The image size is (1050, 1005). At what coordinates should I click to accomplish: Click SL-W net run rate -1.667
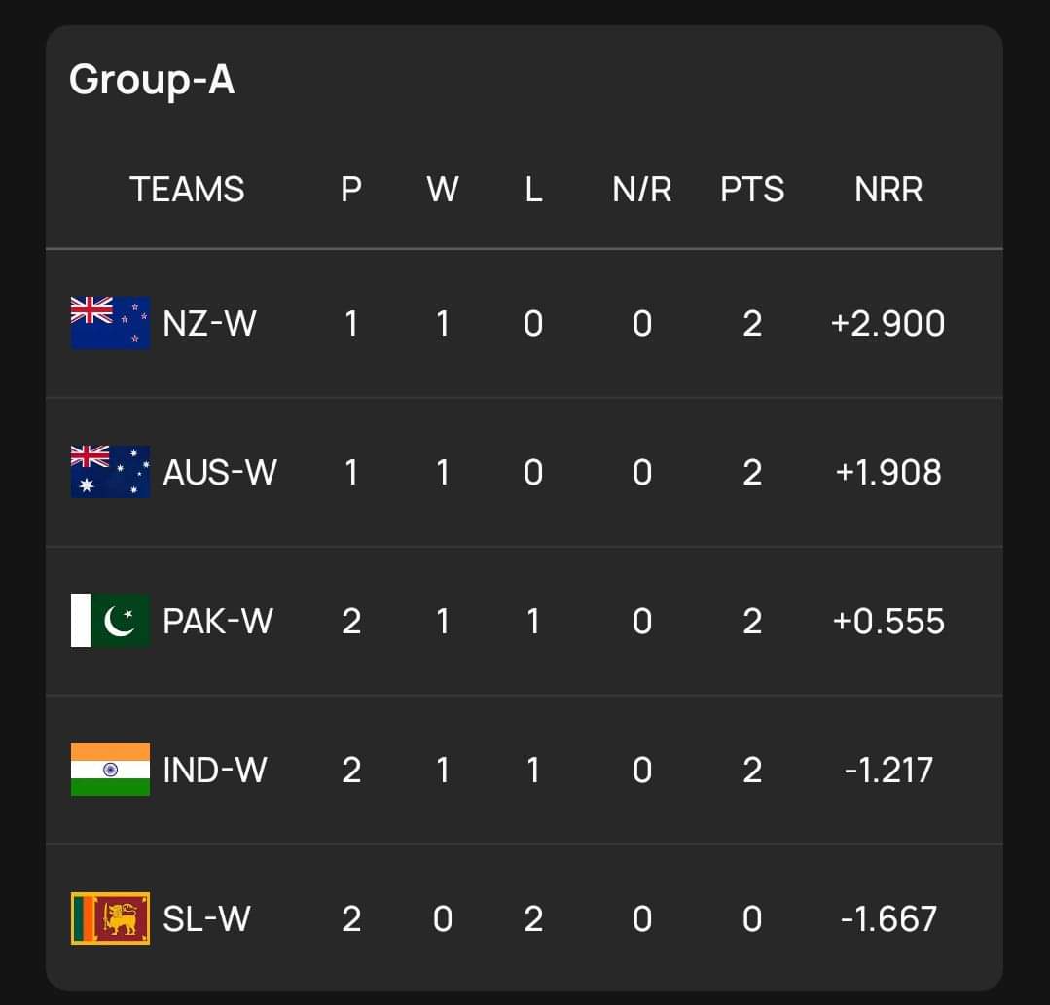coord(888,918)
